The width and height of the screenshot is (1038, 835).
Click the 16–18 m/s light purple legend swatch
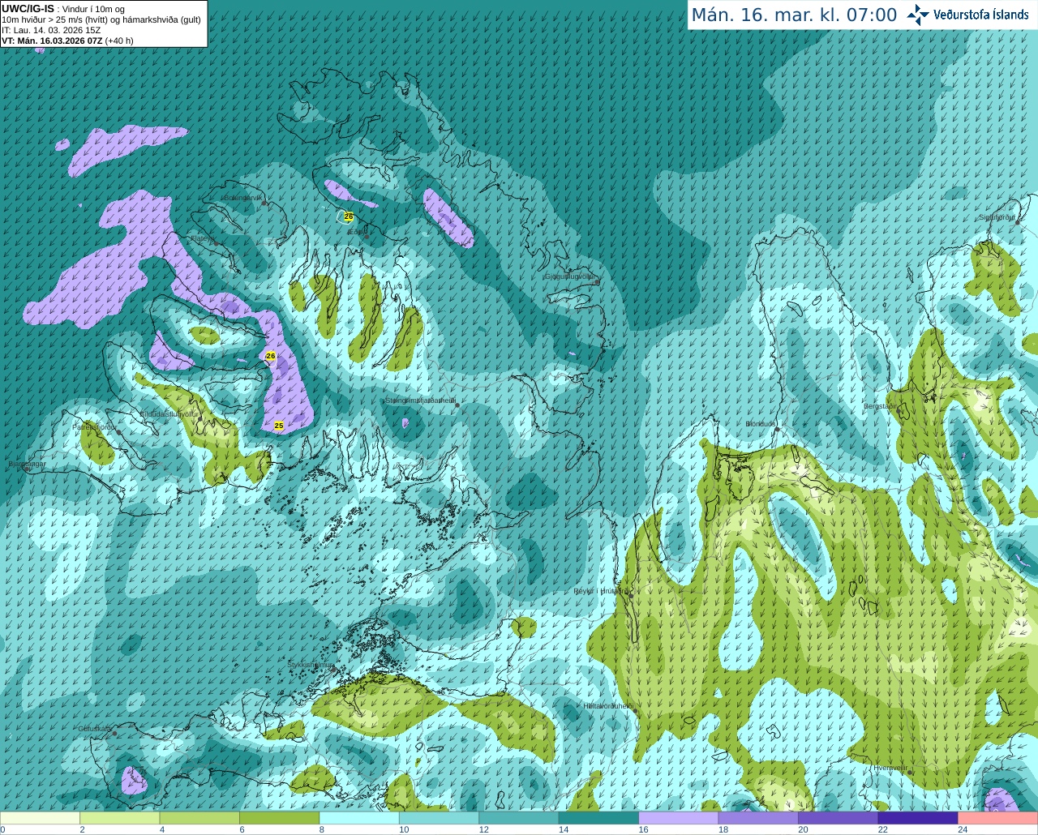(x=679, y=818)
